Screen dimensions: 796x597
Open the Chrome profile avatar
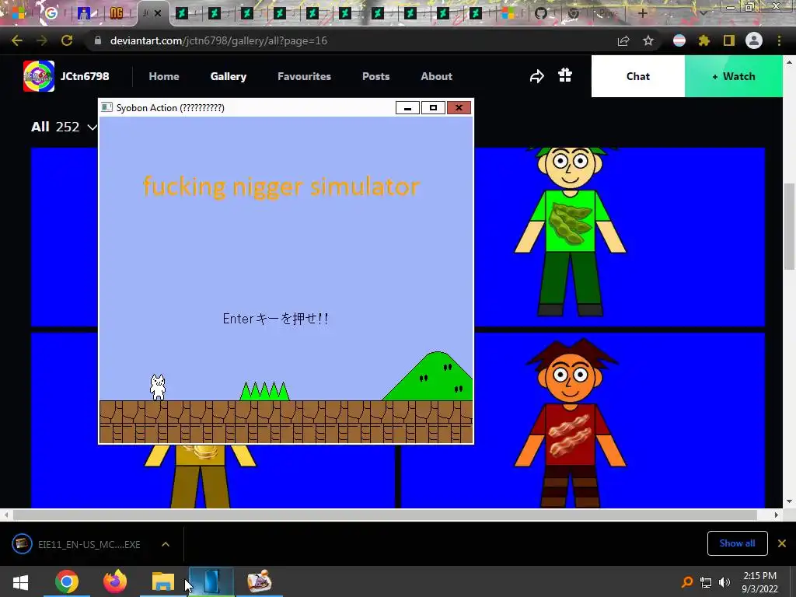[754, 40]
